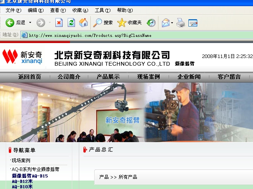Click the red 产品总汇 arrow icon
The image size is (253, 189).
(x=85, y=149)
